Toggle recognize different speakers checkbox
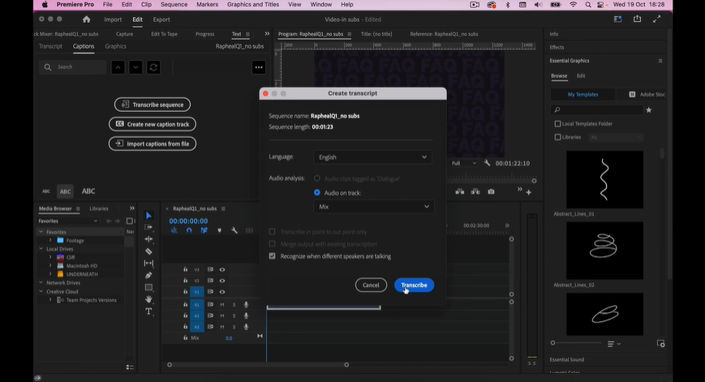The image size is (705, 382). pos(272,256)
